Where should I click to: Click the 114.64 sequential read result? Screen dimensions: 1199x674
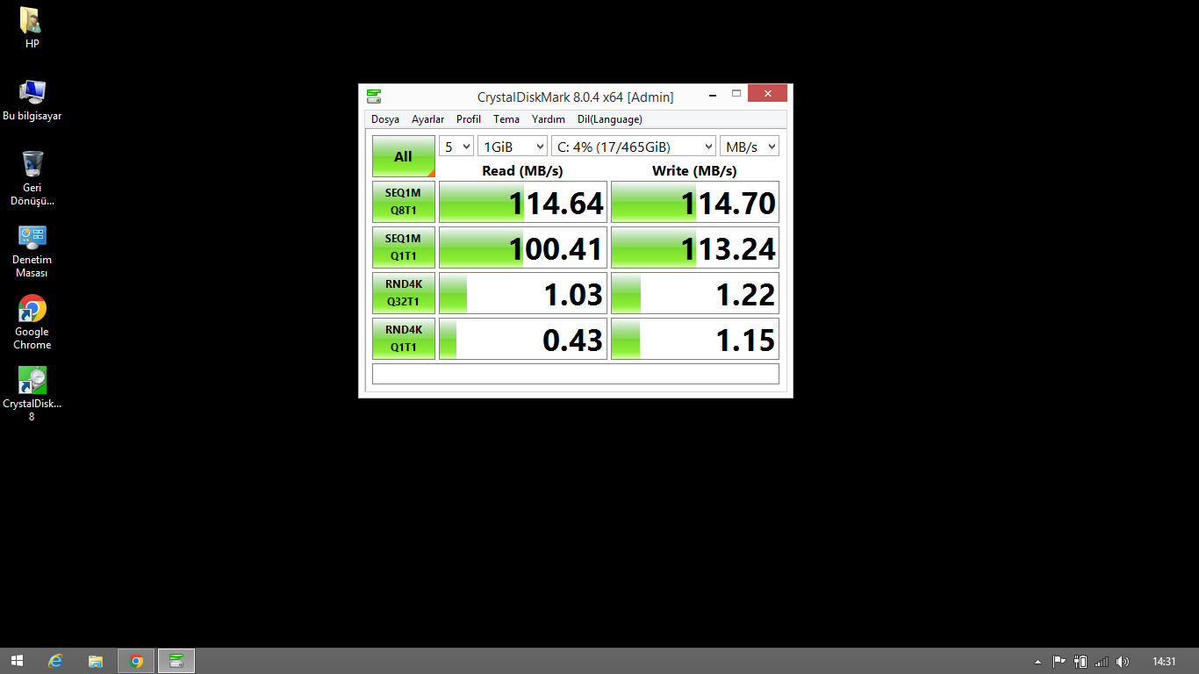523,202
